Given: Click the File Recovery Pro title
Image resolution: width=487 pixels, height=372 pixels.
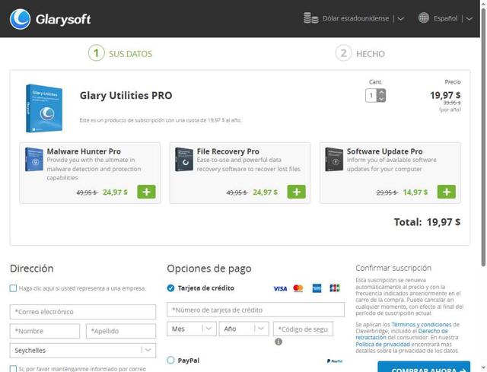Looking at the screenshot, I should point(228,151).
